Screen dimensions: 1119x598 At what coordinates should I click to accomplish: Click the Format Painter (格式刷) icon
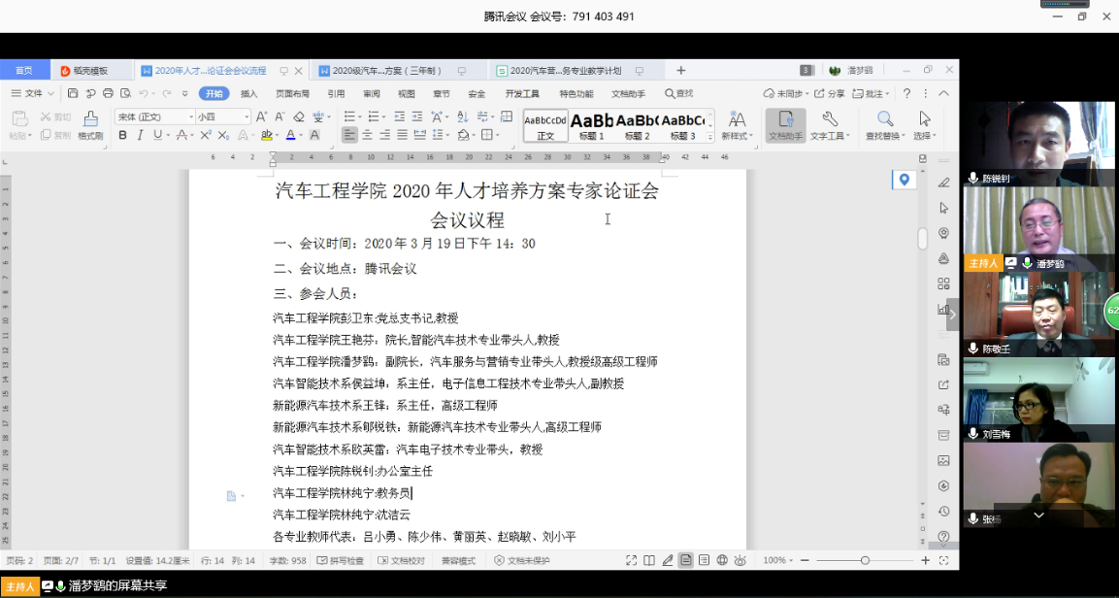click(x=90, y=123)
